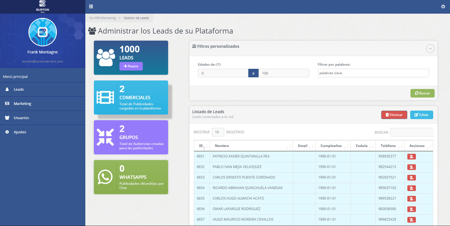Click the Comerciales film icon
The height and width of the screenshot is (226, 450).
[105, 98]
